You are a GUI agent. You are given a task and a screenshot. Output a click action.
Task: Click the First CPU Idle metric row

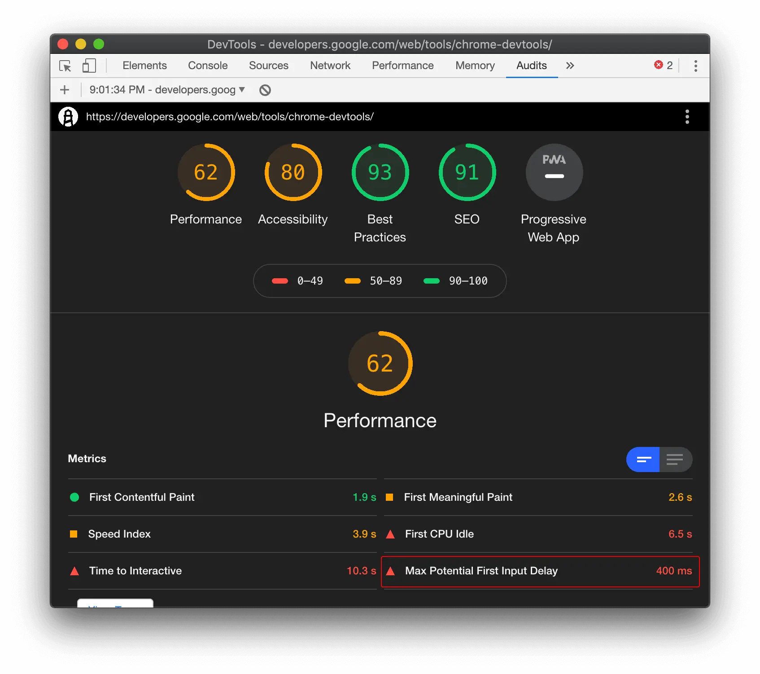[538, 534]
